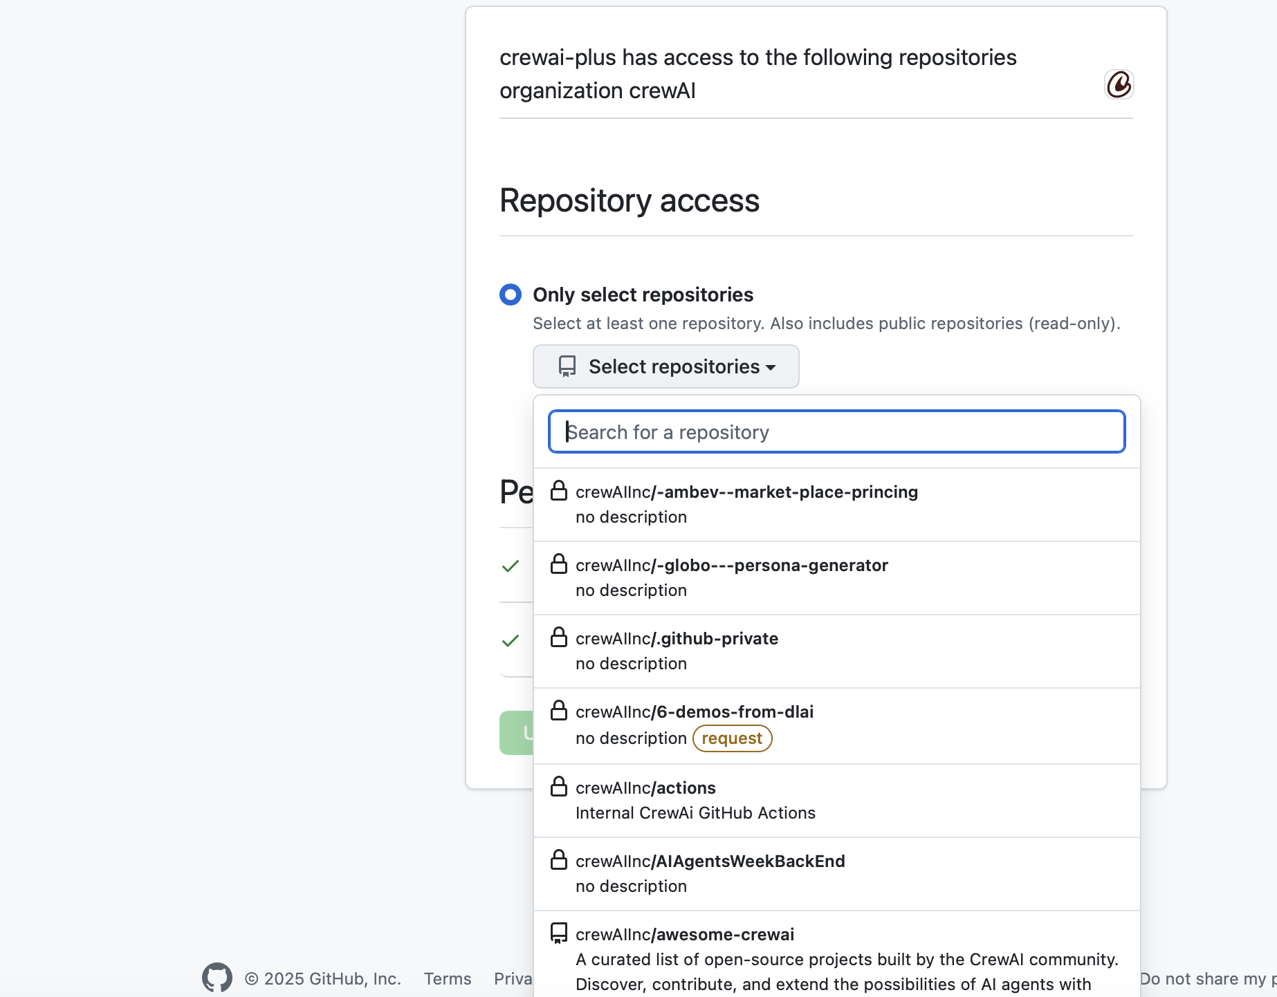Click lock icon beside -ambev--market-place-princing
Viewport: 1277px width, 997px height.
[x=559, y=490]
